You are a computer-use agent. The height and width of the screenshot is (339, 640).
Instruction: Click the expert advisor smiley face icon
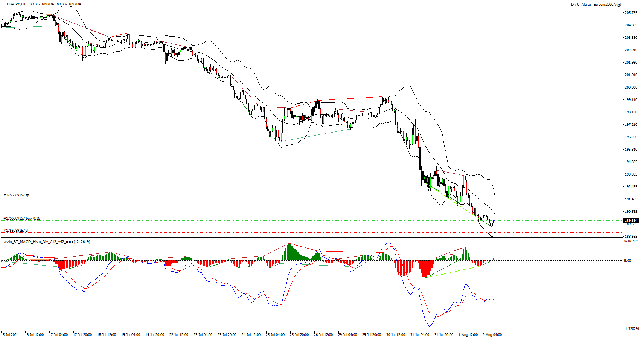pos(619,5)
